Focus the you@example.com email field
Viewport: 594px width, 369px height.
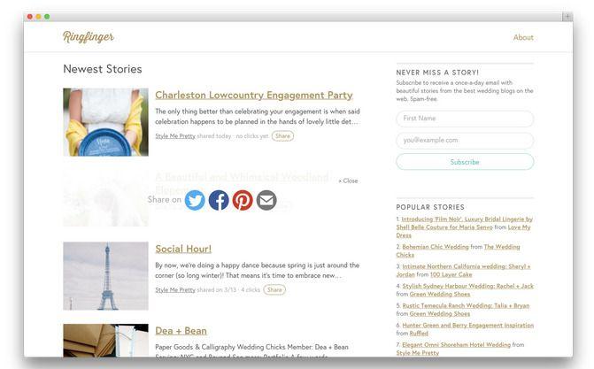pos(465,140)
